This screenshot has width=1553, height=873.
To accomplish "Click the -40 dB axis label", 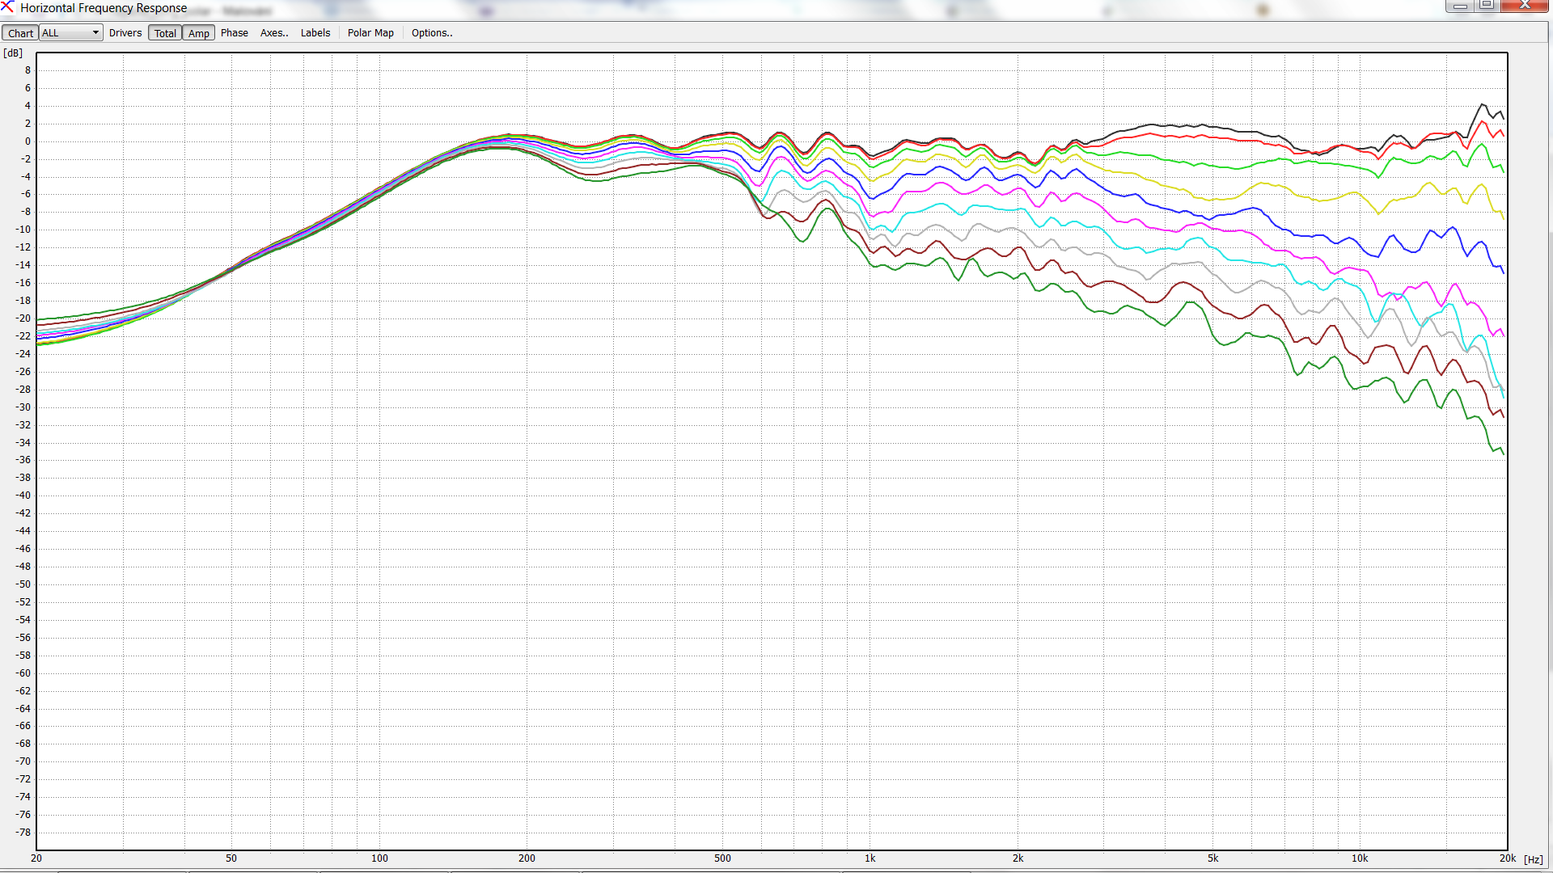I will click(x=23, y=496).
